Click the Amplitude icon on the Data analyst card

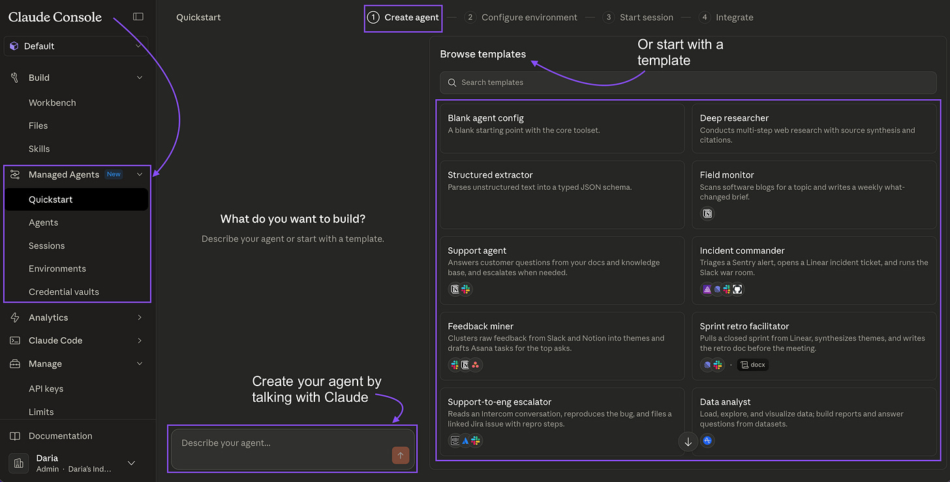[x=707, y=441]
